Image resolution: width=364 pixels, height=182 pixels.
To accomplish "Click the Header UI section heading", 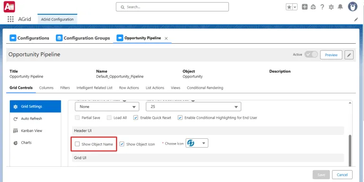I will coord(83,131).
